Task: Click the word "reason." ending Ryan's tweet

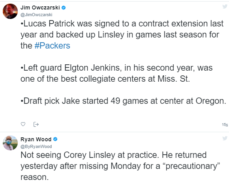Action: (x=35, y=177)
